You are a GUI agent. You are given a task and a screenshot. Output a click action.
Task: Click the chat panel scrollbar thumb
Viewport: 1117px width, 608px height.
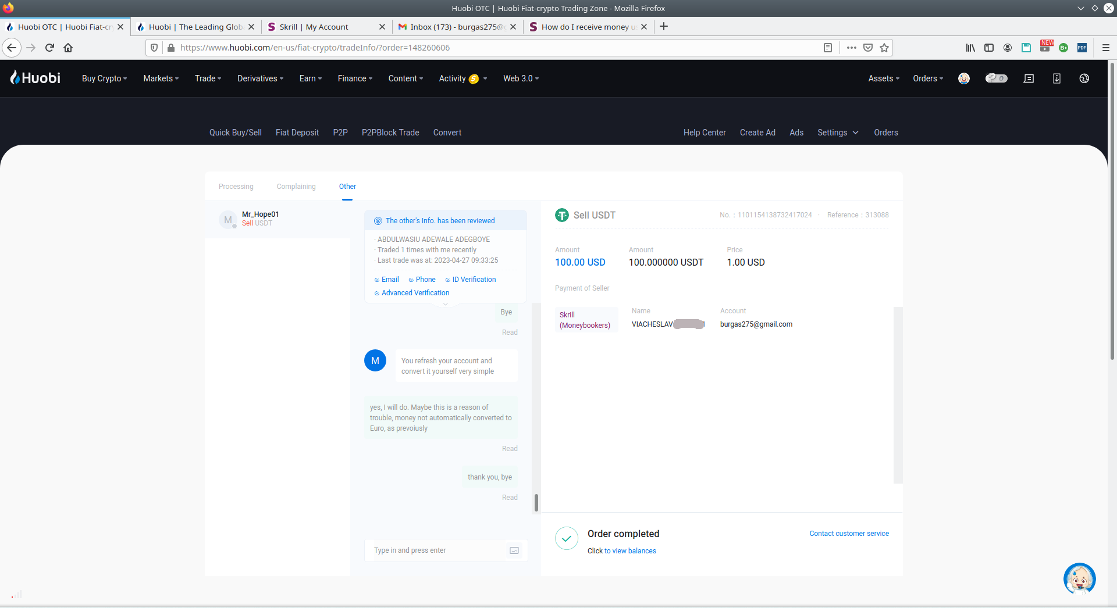tap(536, 503)
